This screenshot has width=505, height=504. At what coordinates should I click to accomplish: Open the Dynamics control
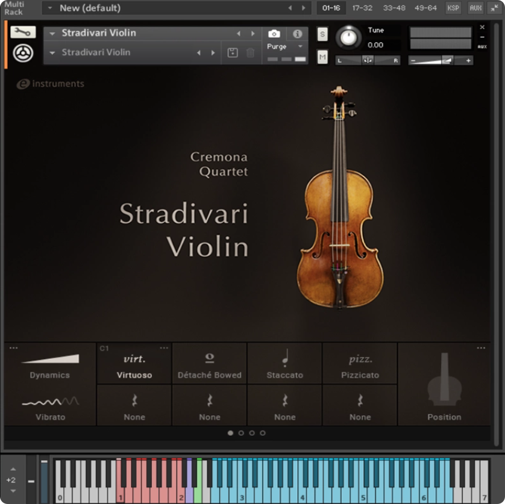tap(50, 366)
